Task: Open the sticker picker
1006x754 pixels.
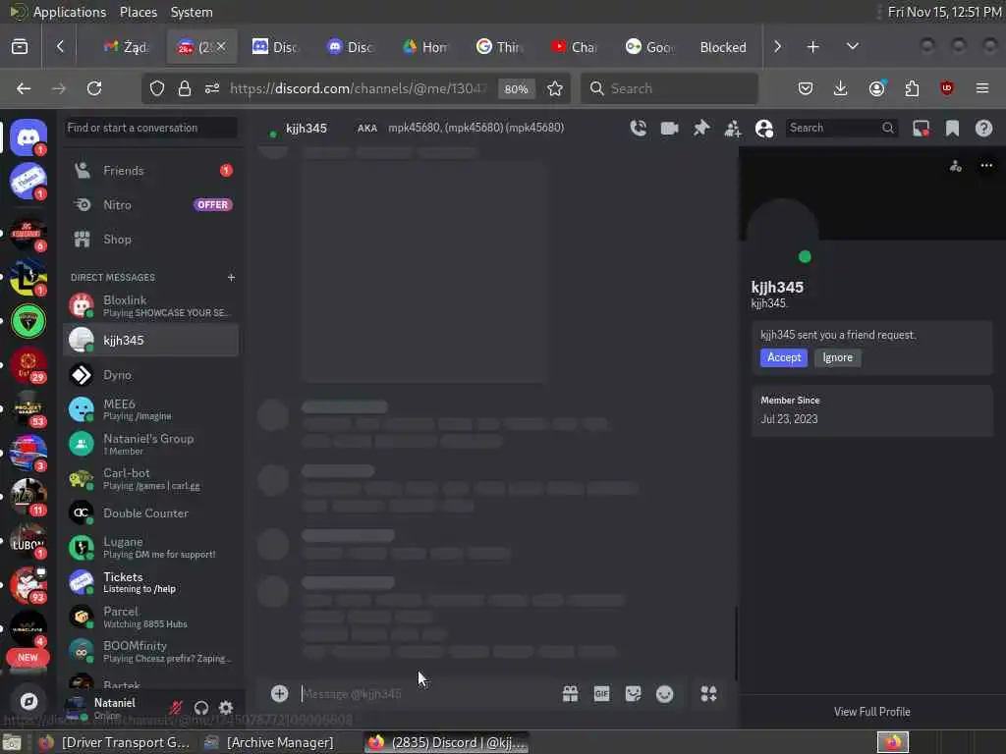Action: (x=633, y=694)
